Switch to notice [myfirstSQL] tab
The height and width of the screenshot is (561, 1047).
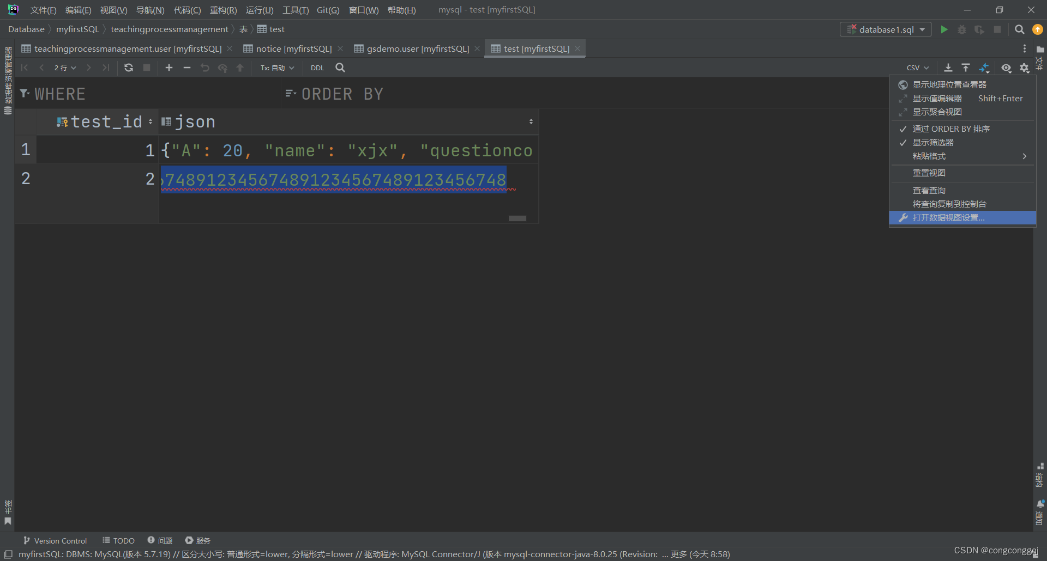click(x=293, y=48)
